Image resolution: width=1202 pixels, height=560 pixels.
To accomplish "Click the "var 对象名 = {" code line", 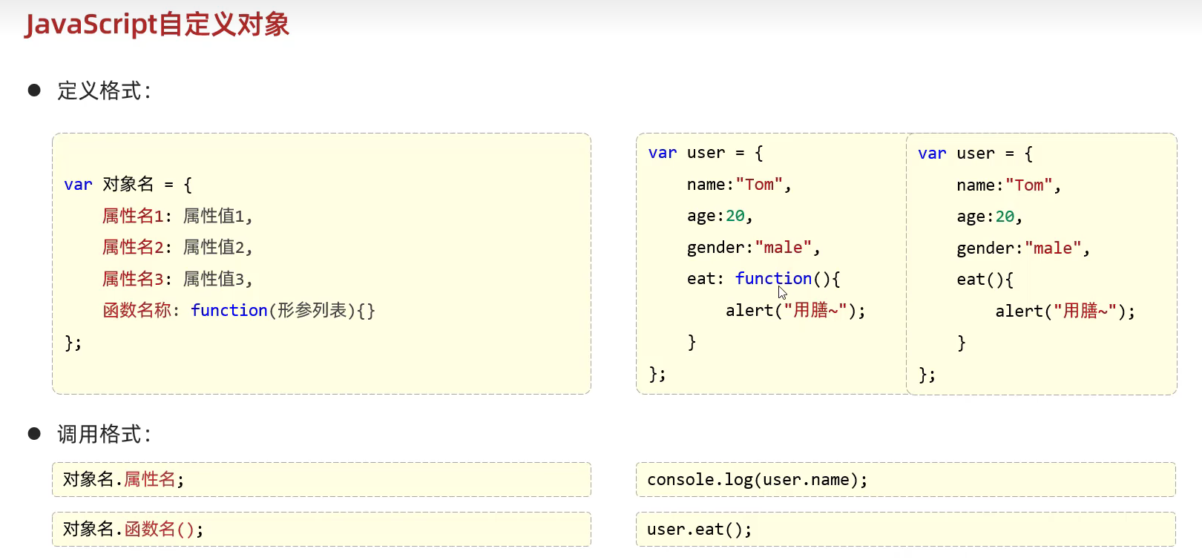I will click(128, 184).
